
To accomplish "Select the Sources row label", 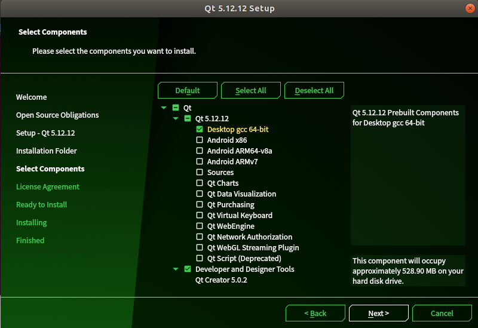I will pyautogui.click(x=220, y=172).
